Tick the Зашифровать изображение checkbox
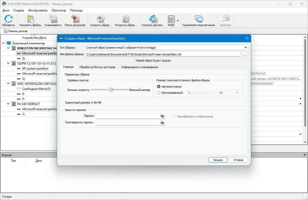Image resolution: width=308 pixels, height=200 pixels. coord(175,116)
